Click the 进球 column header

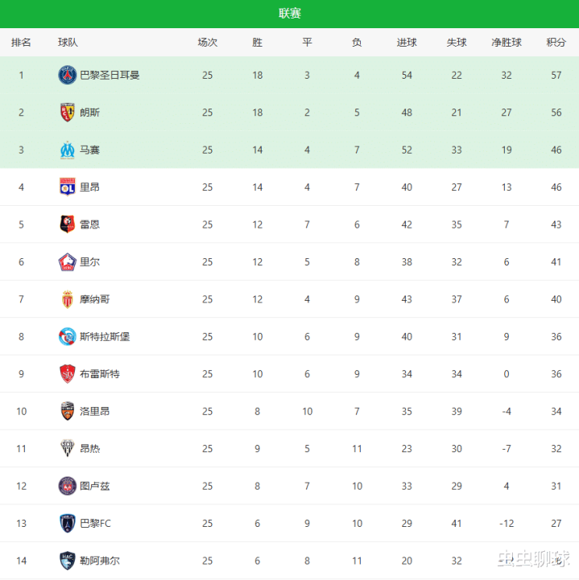pos(407,43)
